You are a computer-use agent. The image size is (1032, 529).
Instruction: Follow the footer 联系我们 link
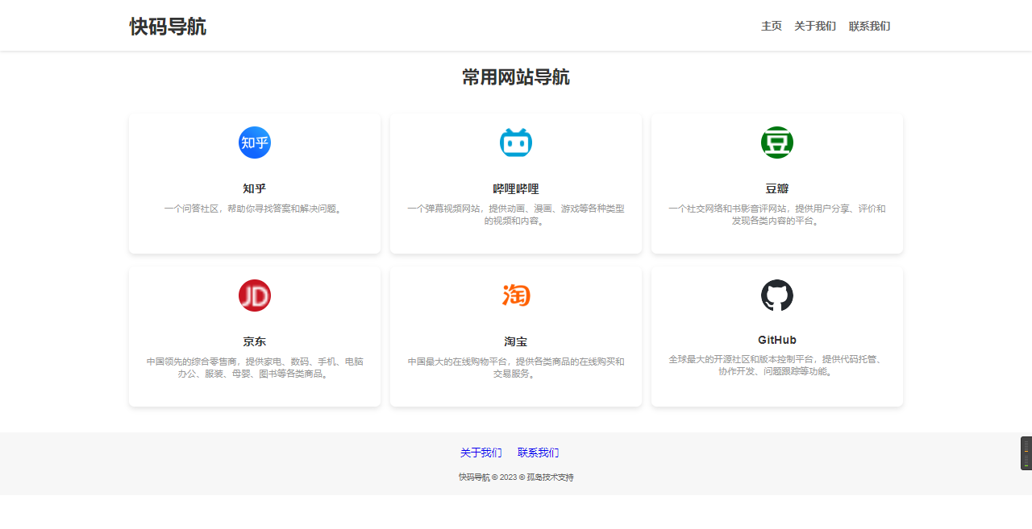538,453
